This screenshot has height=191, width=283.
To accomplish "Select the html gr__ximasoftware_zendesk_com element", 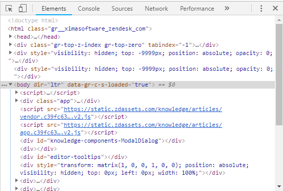I will click(80, 29).
